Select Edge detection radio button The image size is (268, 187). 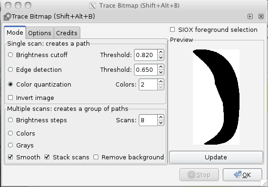tap(10, 69)
